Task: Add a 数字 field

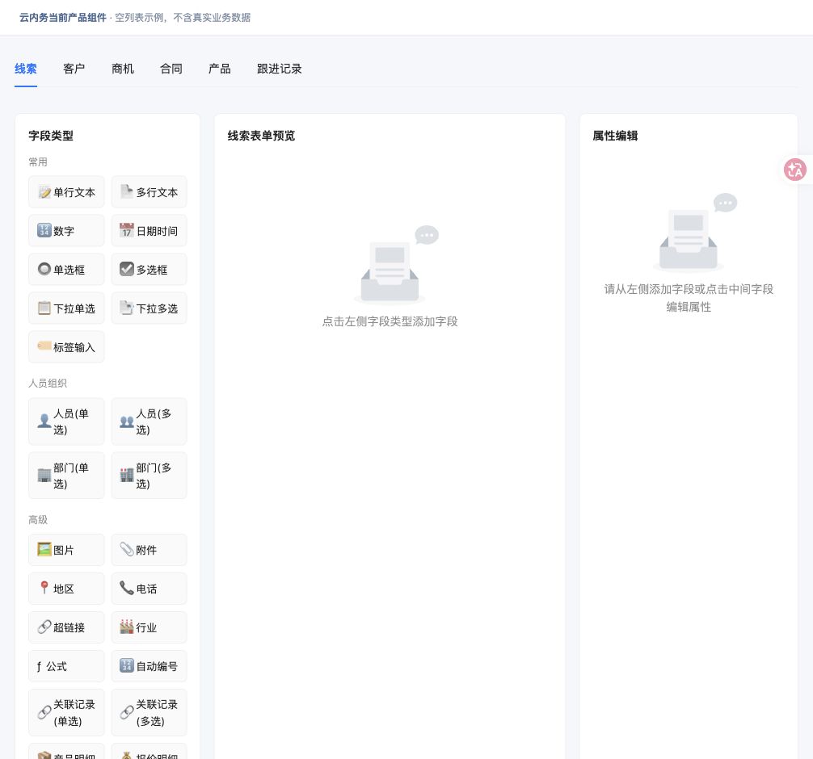Action: click(x=66, y=231)
